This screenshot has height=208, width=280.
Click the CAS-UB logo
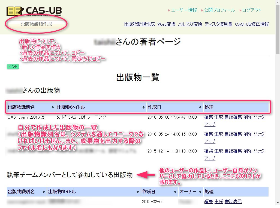[x=34, y=11]
